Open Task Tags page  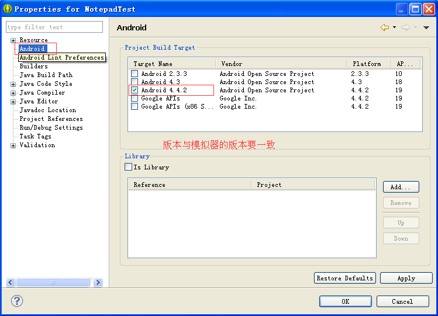click(x=36, y=136)
